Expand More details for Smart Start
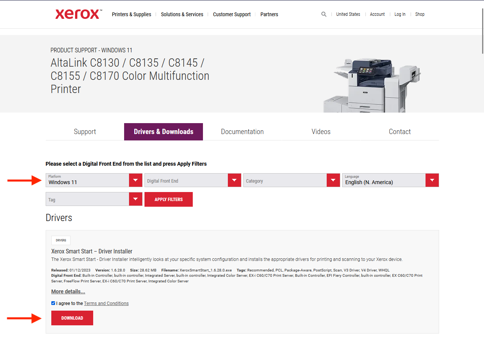 [x=68, y=291]
